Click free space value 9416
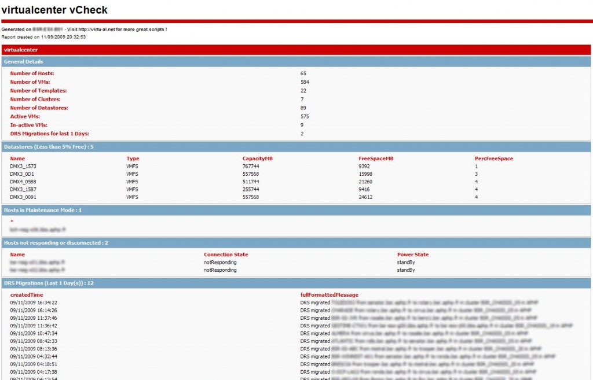Image resolution: width=593 pixels, height=380 pixels. point(364,190)
